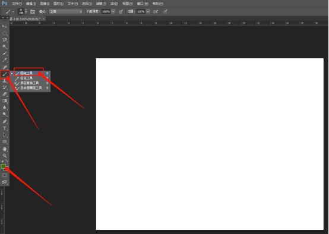This screenshot has height=234, width=329.
Task: Open the 3D menu
Action: pos(114,4)
